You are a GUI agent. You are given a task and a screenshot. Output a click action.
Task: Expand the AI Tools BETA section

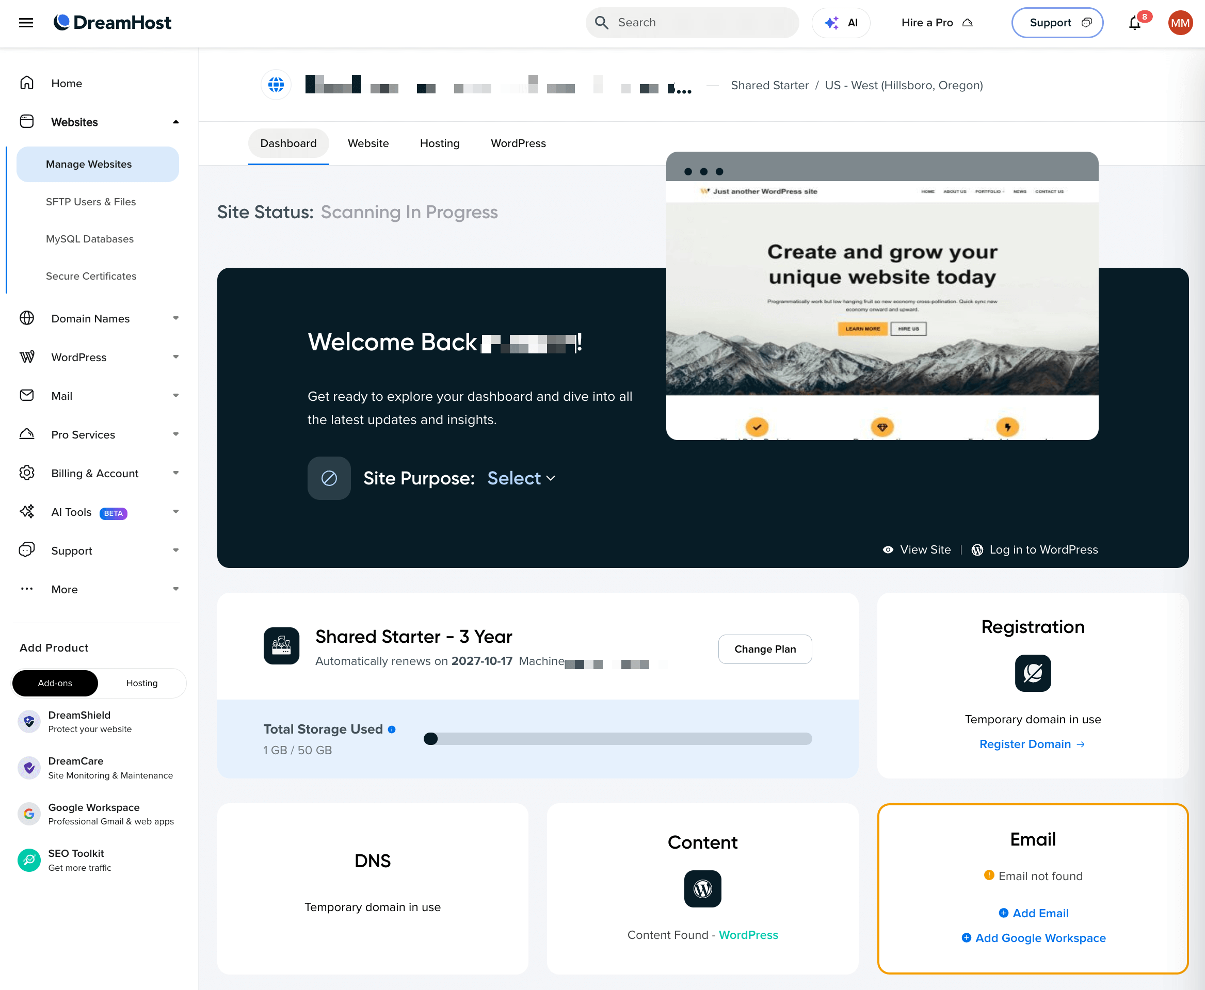pyautogui.click(x=176, y=512)
